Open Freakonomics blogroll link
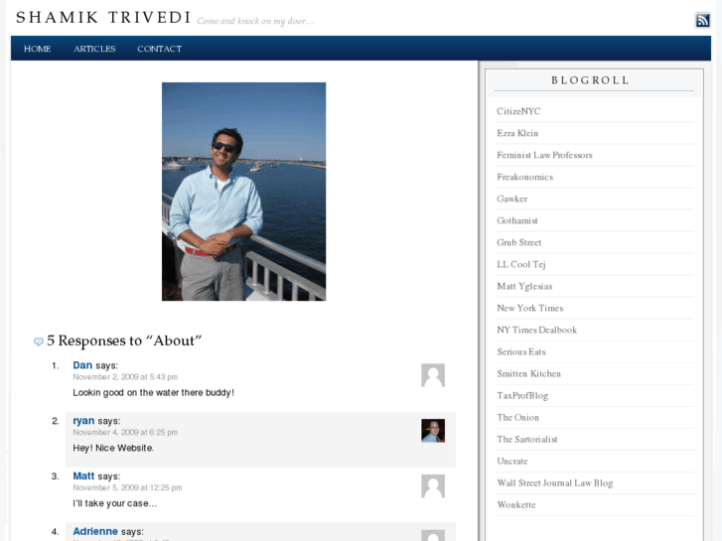722x541 pixels. pyautogui.click(x=525, y=177)
